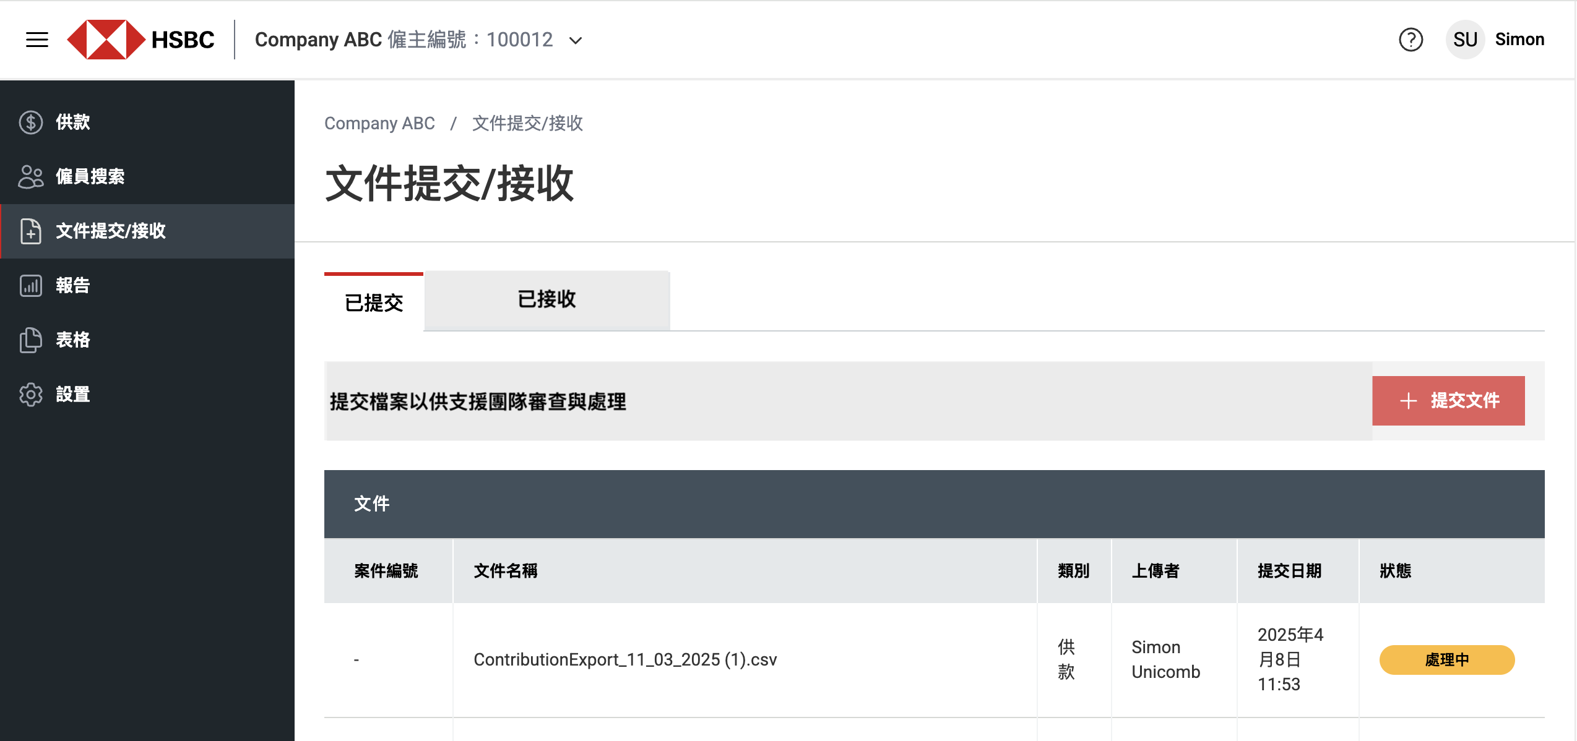Open the help question mark icon
Screen dimensions: 1577x741
click(1411, 40)
